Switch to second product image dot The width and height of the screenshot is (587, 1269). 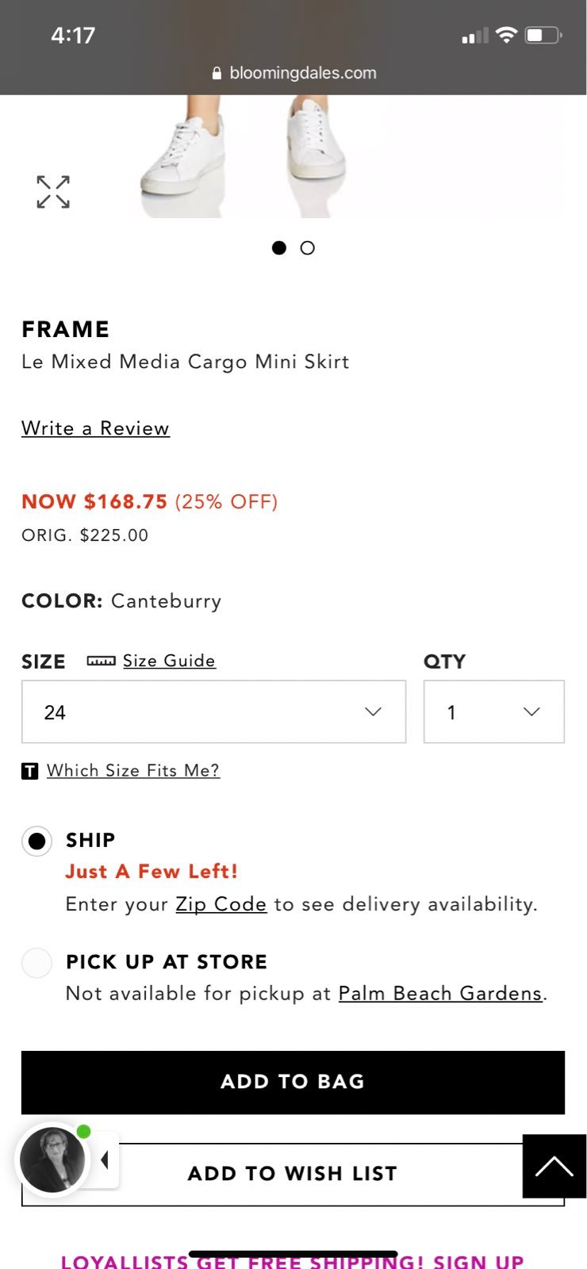tap(308, 248)
